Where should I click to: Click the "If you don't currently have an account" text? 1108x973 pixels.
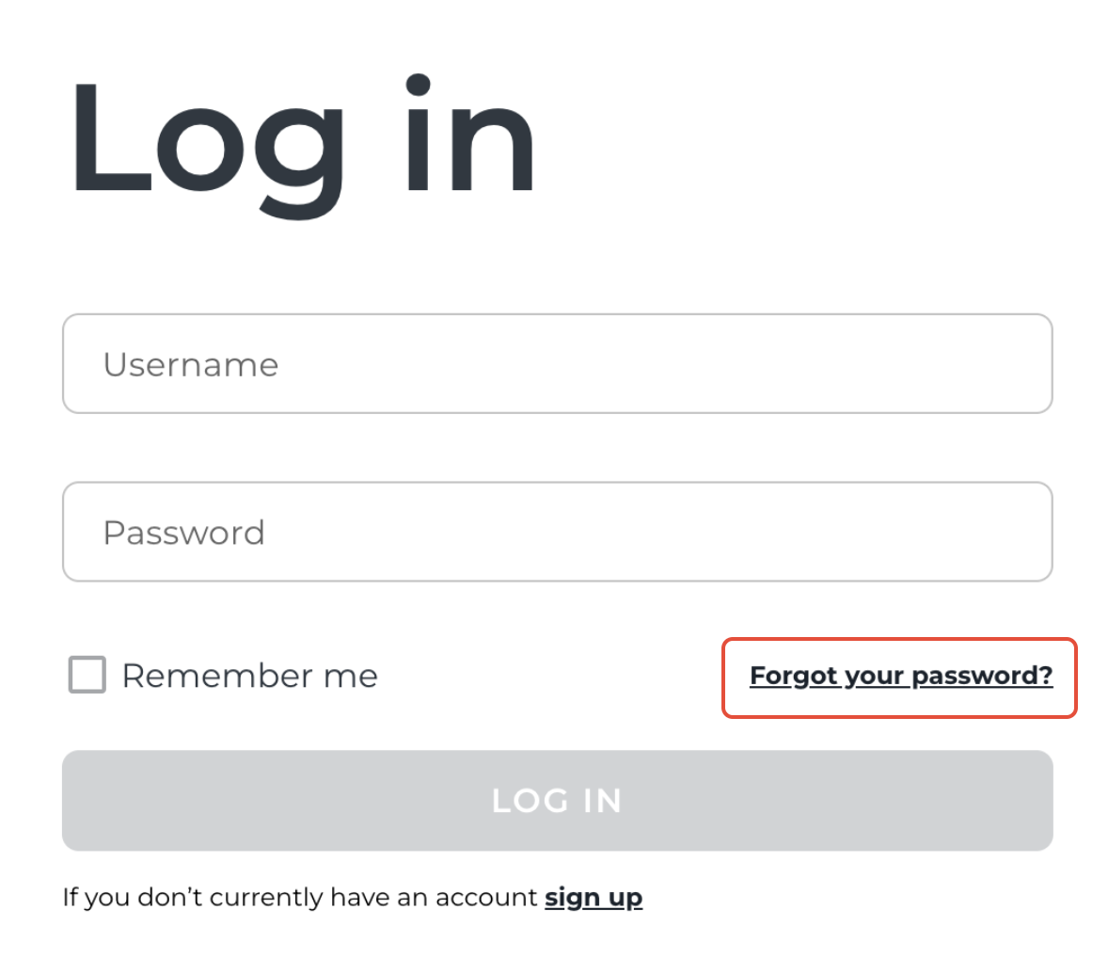299,898
